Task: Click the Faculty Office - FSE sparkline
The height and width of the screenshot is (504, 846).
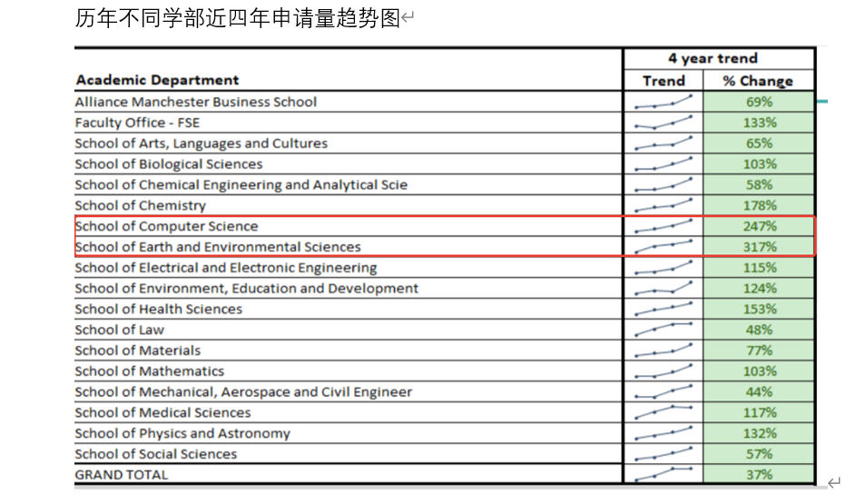Action: click(x=664, y=122)
